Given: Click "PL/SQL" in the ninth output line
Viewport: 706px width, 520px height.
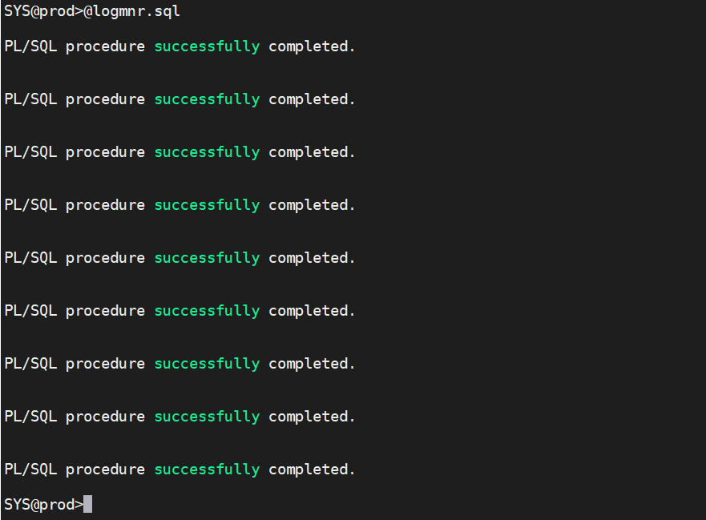Looking at the screenshot, I should pos(30,470).
